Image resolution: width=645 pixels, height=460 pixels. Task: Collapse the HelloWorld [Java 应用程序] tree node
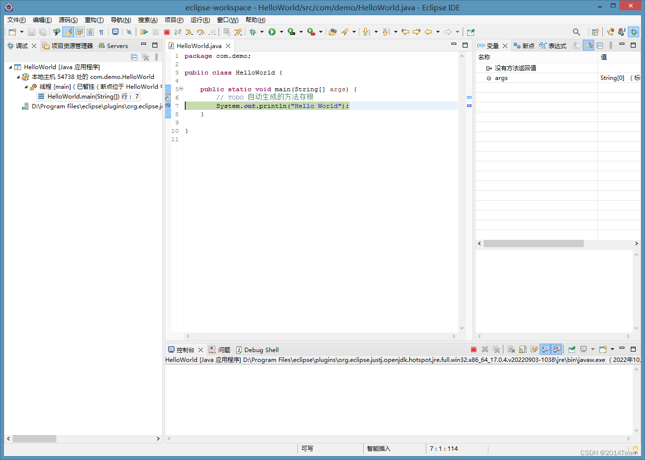pyautogui.click(x=10, y=67)
